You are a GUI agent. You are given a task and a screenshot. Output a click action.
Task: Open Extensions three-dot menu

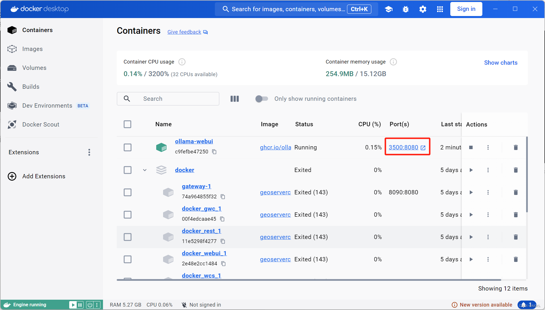click(x=89, y=152)
